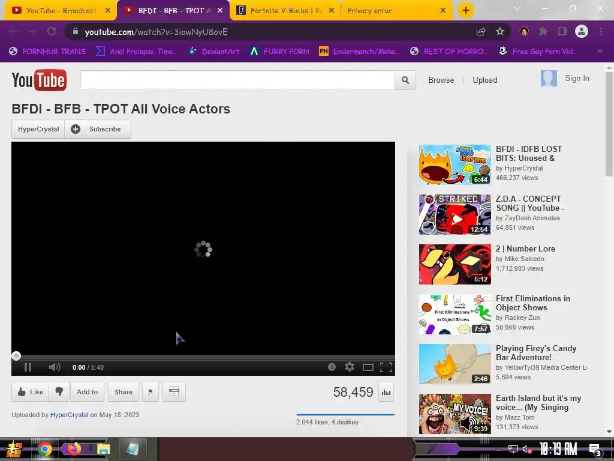Click the Share button below video
The image size is (614, 461).
pos(124,391)
